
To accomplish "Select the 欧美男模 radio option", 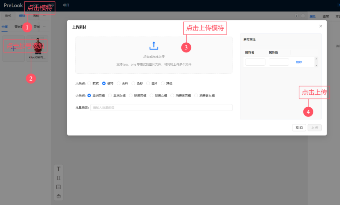I will click(x=131, y=96).
